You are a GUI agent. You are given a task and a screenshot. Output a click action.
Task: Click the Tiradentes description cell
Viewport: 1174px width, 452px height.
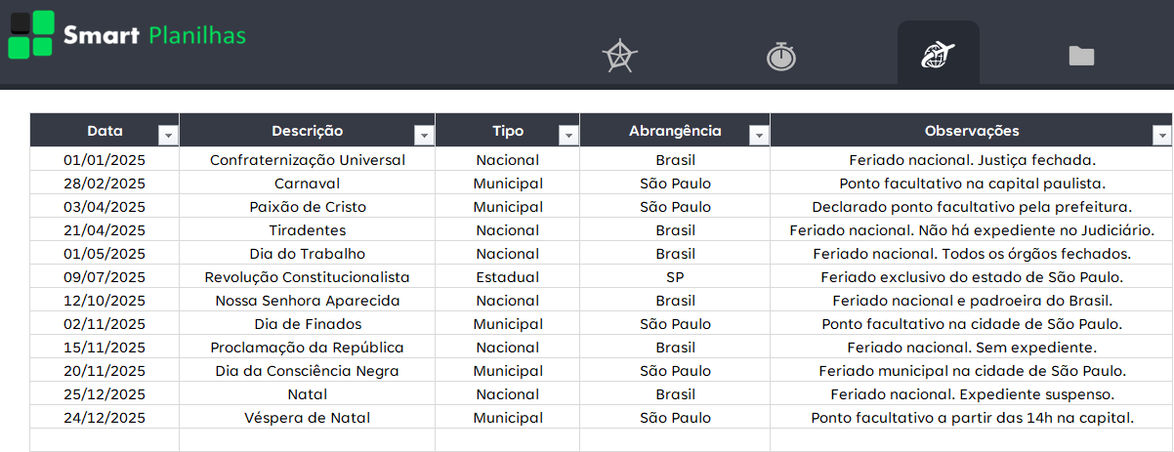(x=307, y=230)
